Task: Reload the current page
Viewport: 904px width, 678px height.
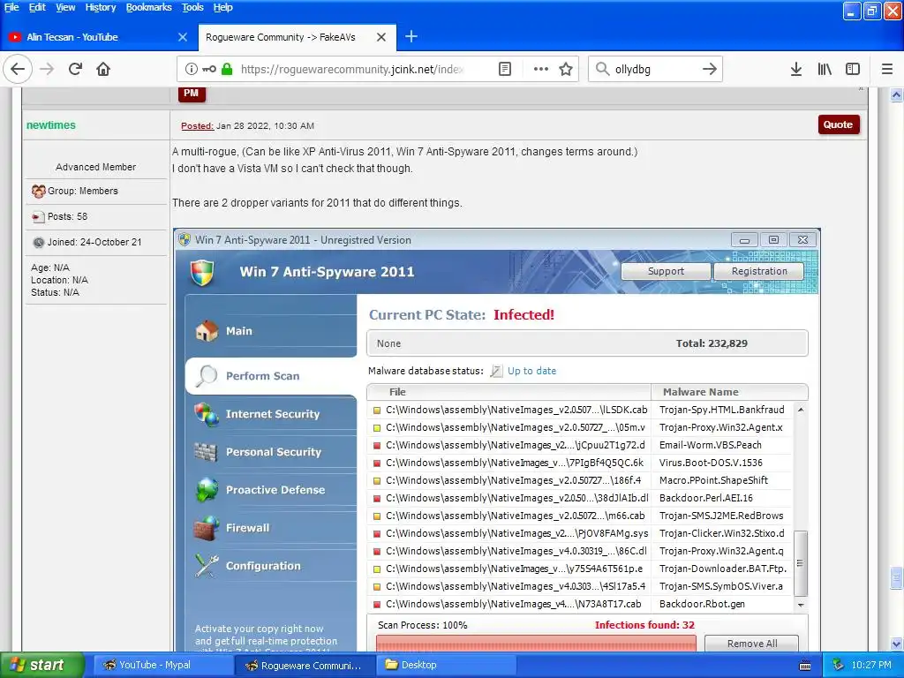Action: tap(75, 69)
